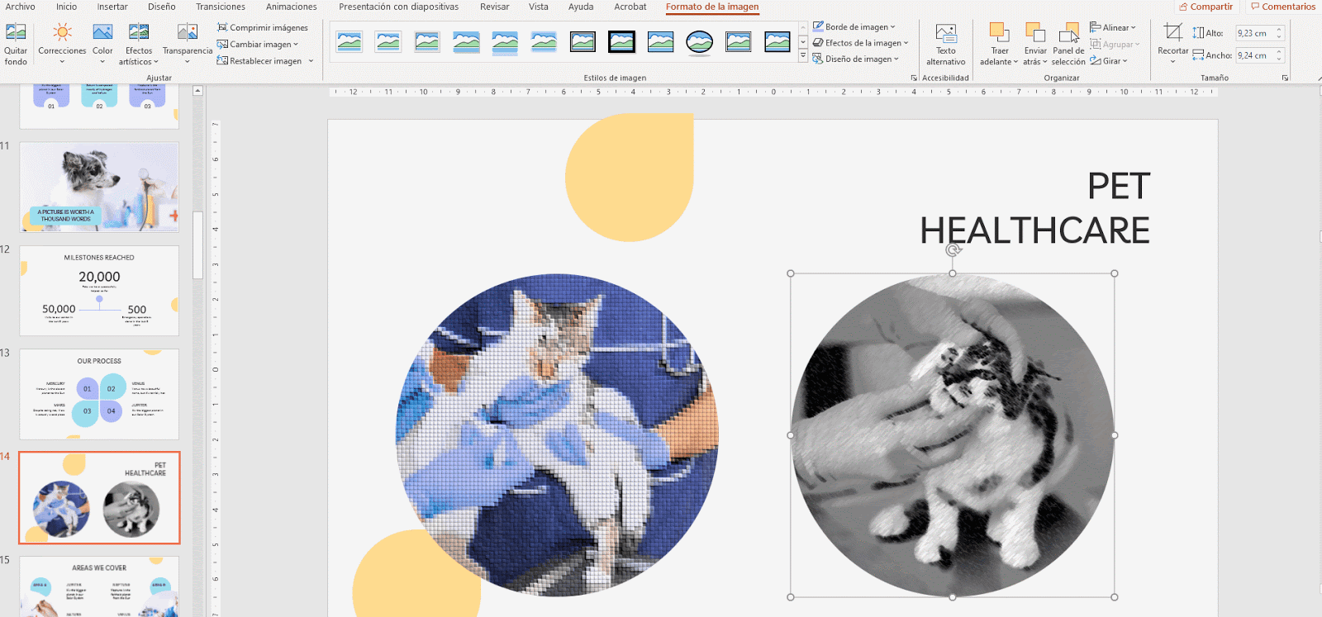Screen dimensions: 1322x617
Task: Click the Ancho width field
Action: (1254, 55)
